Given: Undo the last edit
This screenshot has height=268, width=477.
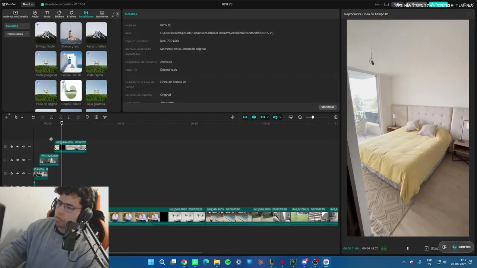Looking at the screenshot, I should 33,117.
